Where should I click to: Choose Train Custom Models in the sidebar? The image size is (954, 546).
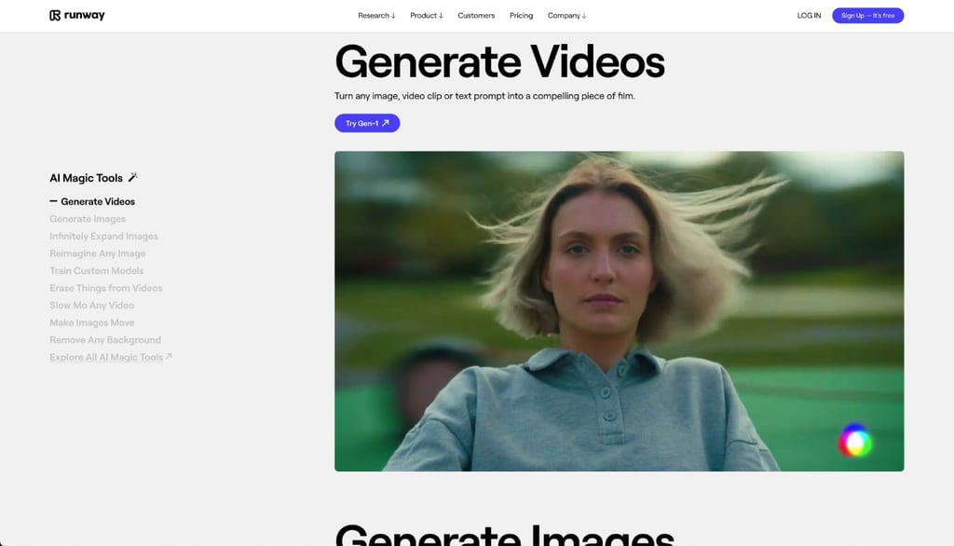click(97, 270)
